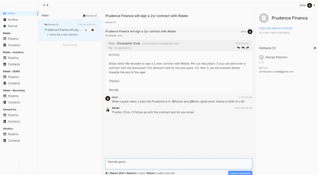The width and height of the screenshot is (318, 175).
Task: Open the https://prudence.finance/ link
Action: click(276, 28)
